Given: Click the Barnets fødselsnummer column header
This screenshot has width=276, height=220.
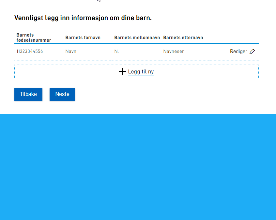Looking at the screenshot, I should [34, 38].
